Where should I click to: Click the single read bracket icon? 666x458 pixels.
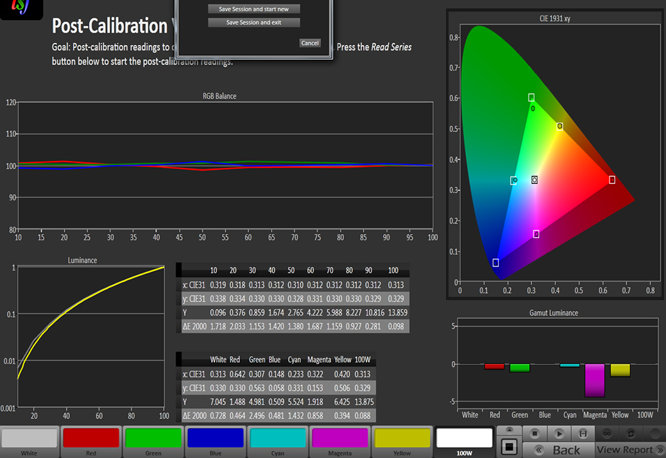pos(583,434)
